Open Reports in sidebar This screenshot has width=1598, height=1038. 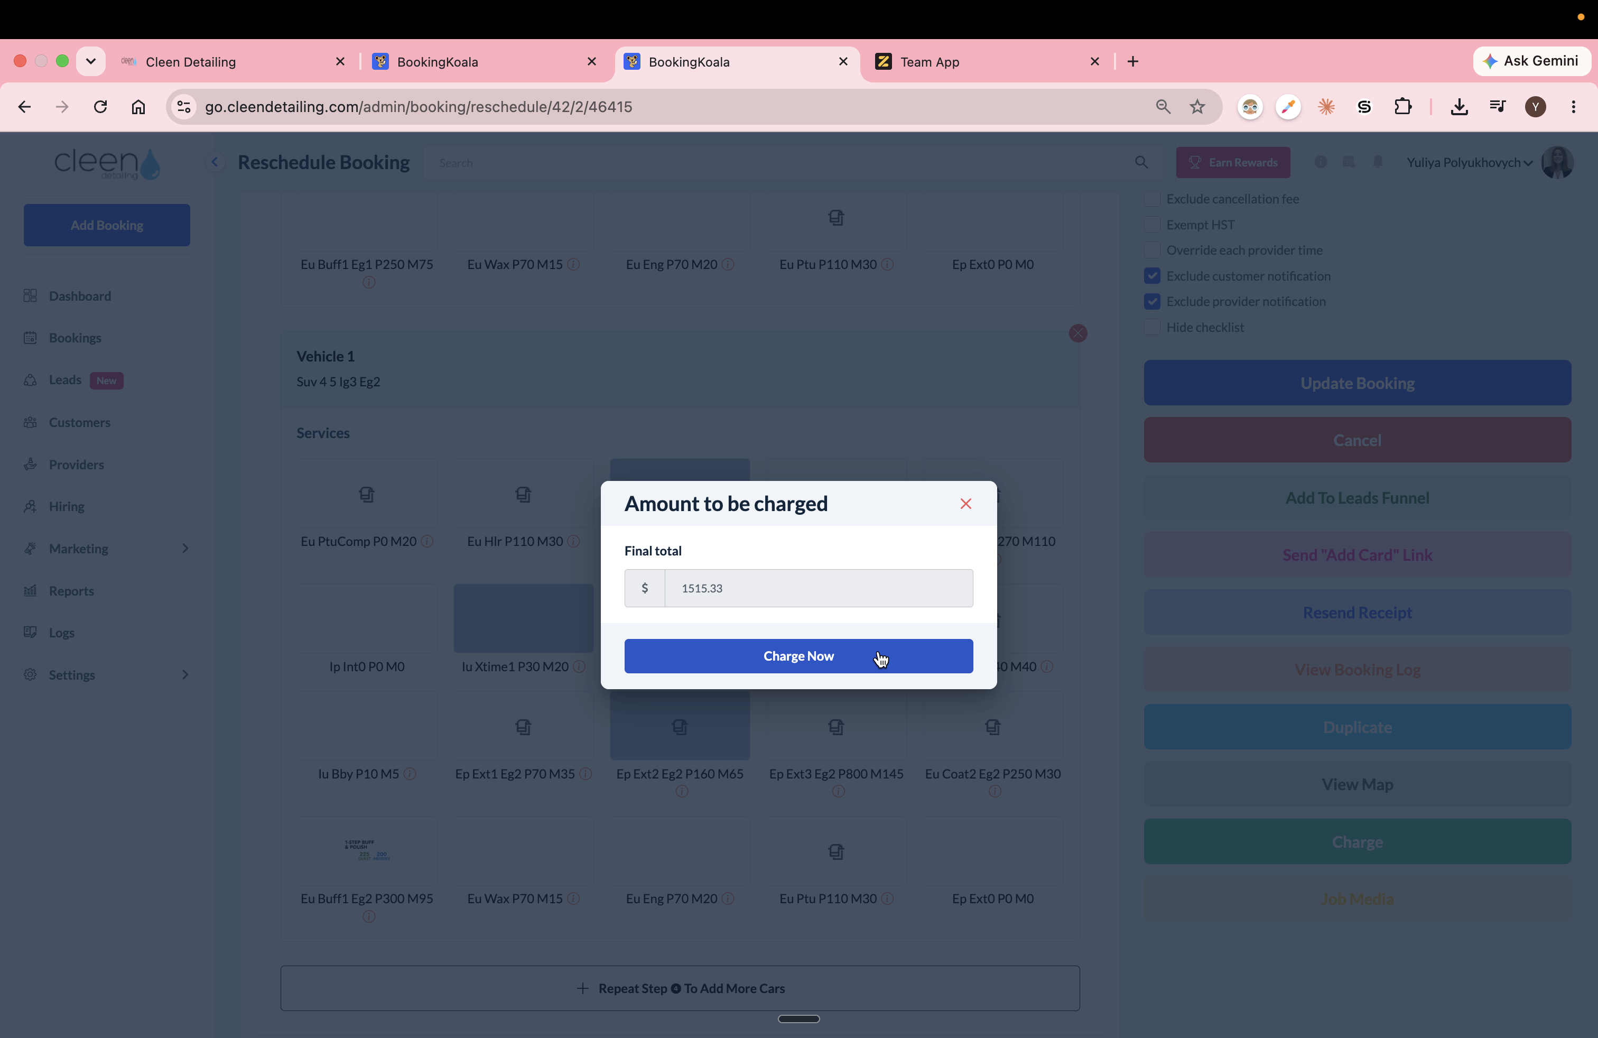point(70,591)
